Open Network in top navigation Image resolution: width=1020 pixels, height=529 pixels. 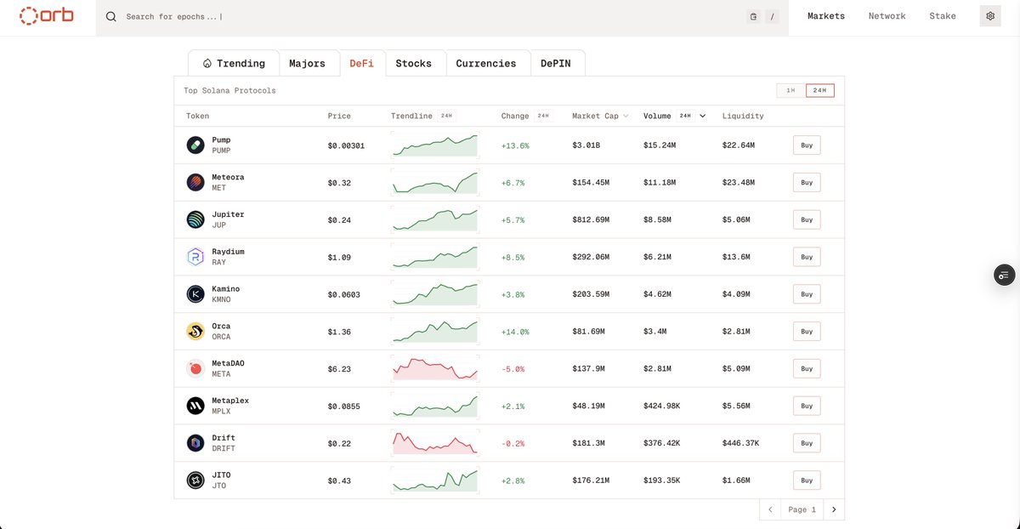click(x=887, y=16)
